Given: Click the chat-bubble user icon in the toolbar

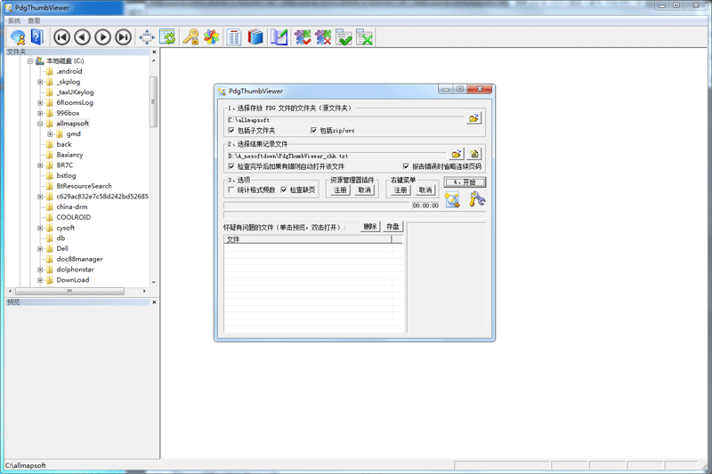Looking at the screenshot, I should [x=18, y=37].
